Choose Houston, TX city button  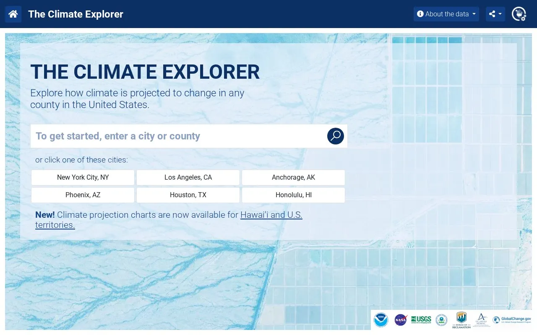(188, 195)
